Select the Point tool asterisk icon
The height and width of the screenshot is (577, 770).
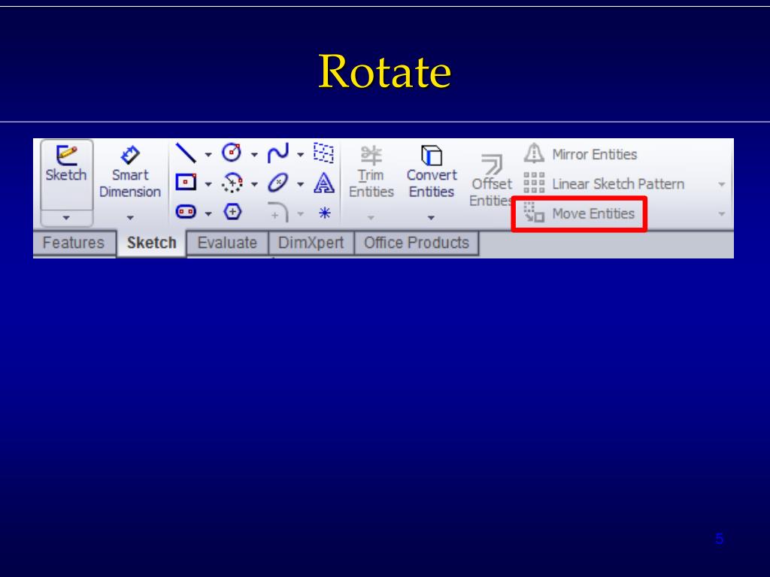[x=325, y=213]
